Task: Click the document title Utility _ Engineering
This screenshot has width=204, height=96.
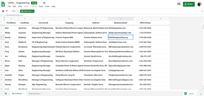Action: [19, 3]
